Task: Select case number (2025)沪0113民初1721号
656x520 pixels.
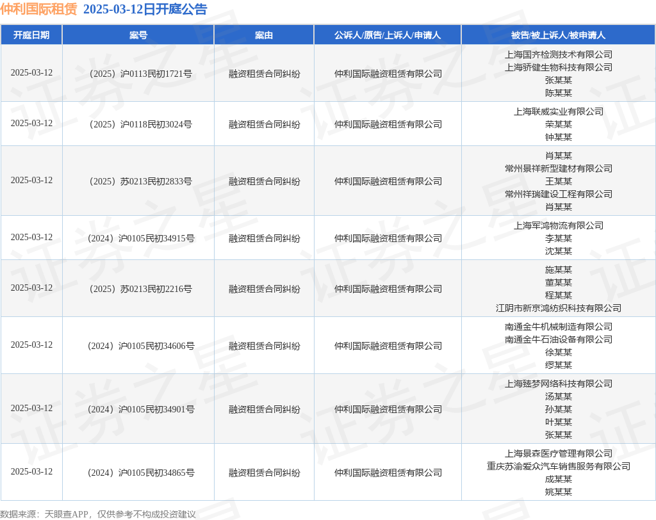Action: (138, 74)
